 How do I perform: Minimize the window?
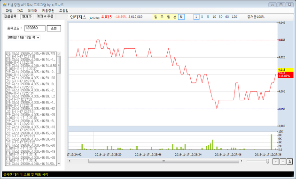273,5
